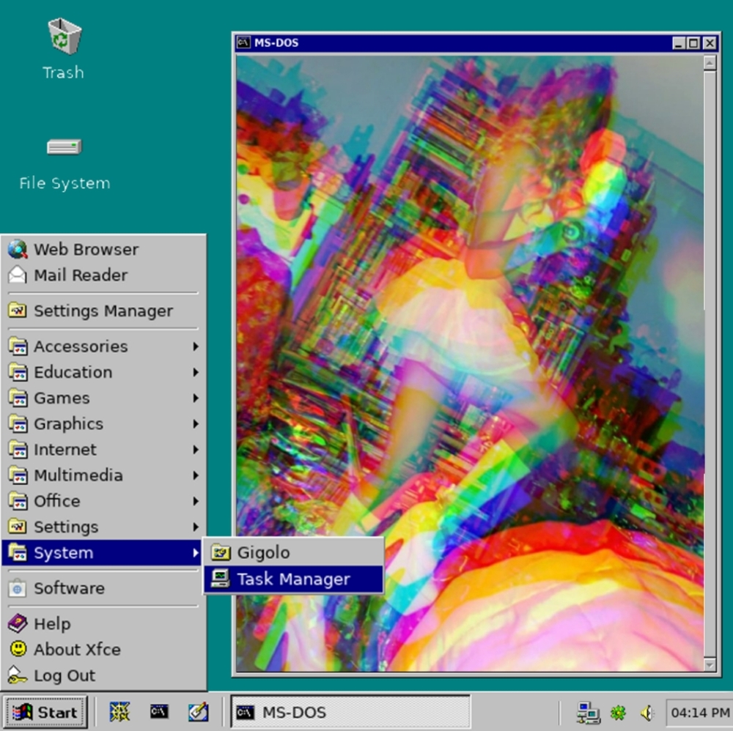
Task: Click the Accessories folder icon
Action: click(x=18, y=346)
